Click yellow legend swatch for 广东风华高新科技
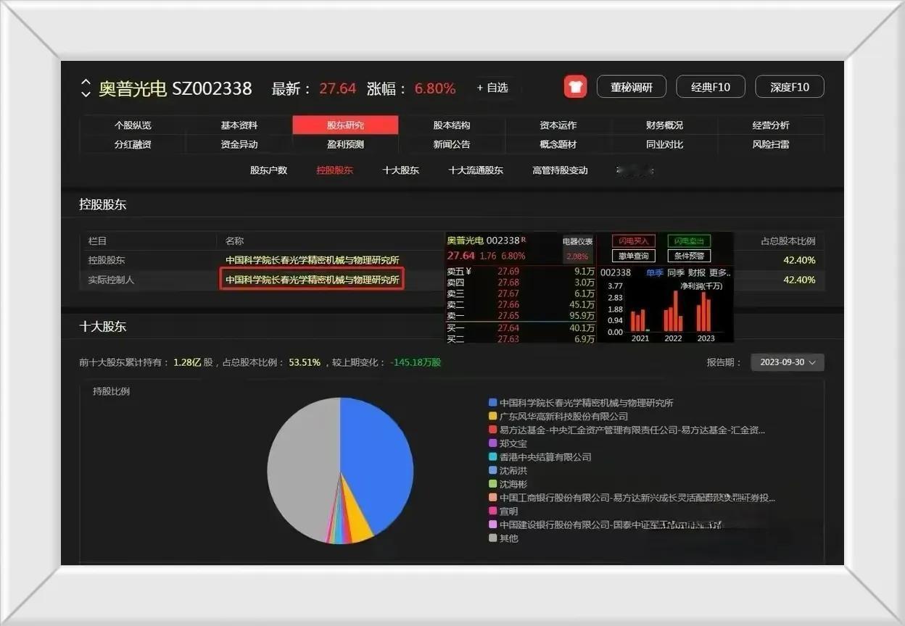The image size is (905, 626). pos(493,417)
